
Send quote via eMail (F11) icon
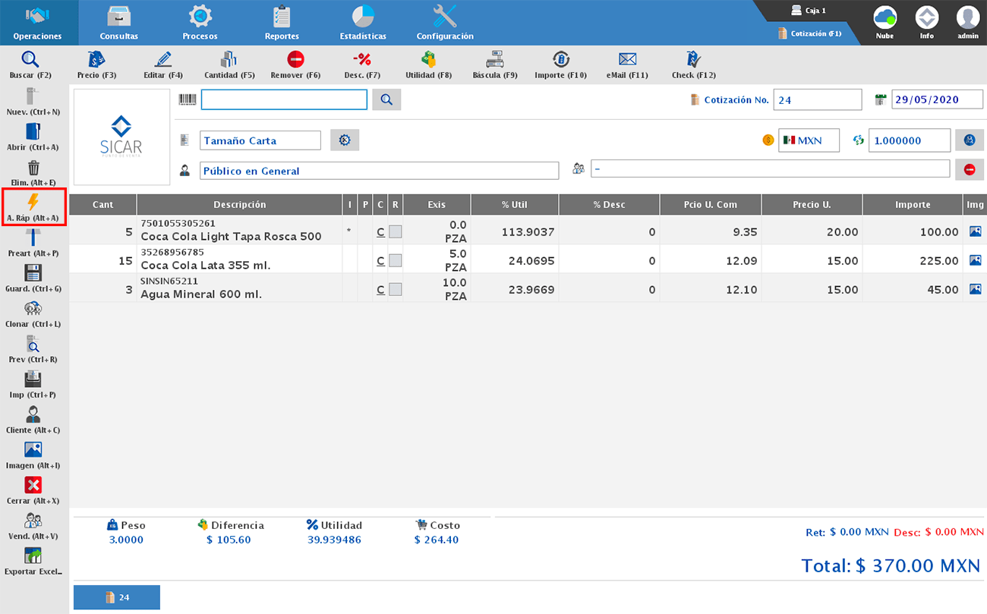tap(626, 60)
